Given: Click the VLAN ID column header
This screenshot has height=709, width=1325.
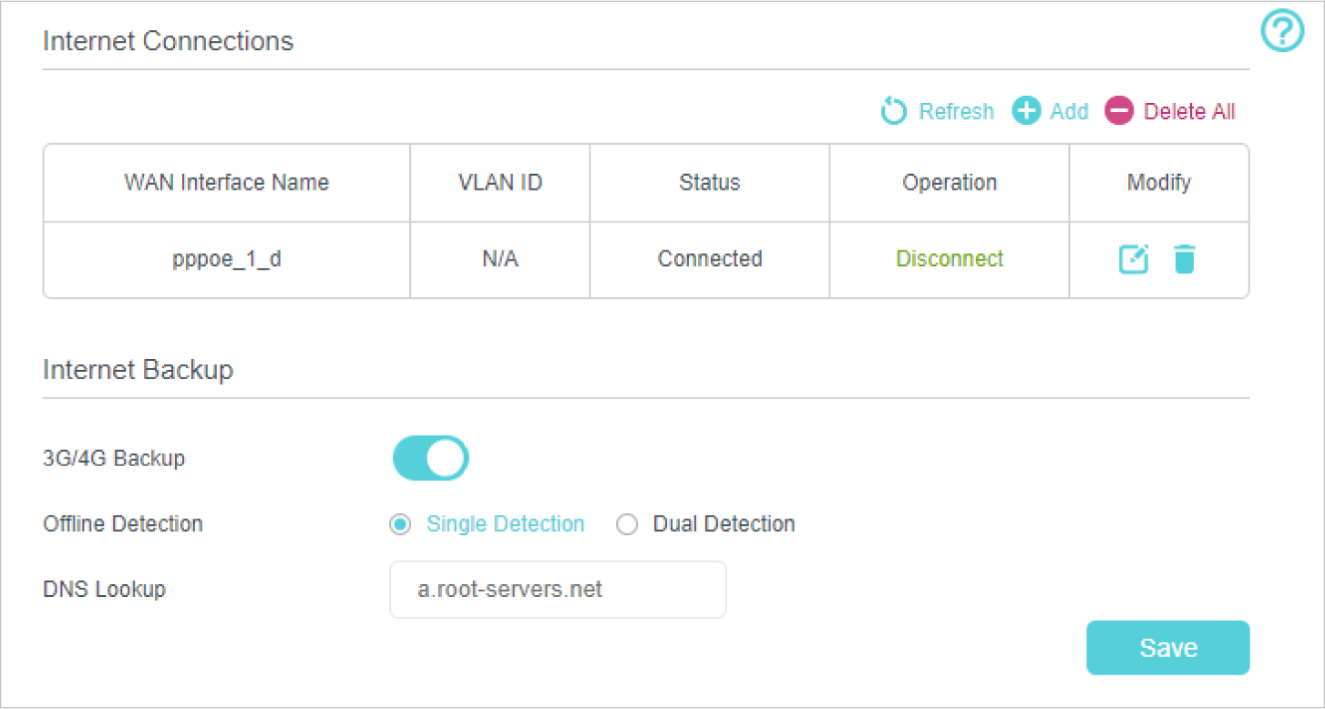Looking at the screenshot, I should tap(500, 182).
